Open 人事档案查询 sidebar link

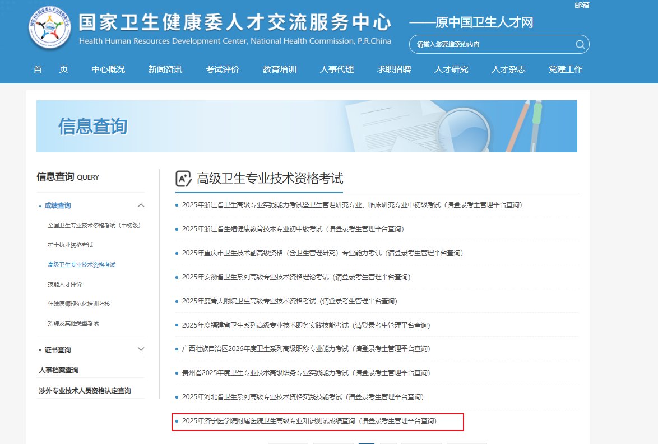(x=59, y=370)
